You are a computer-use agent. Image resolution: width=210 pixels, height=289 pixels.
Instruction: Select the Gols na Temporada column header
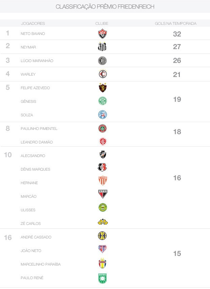(x=175, y=23)
